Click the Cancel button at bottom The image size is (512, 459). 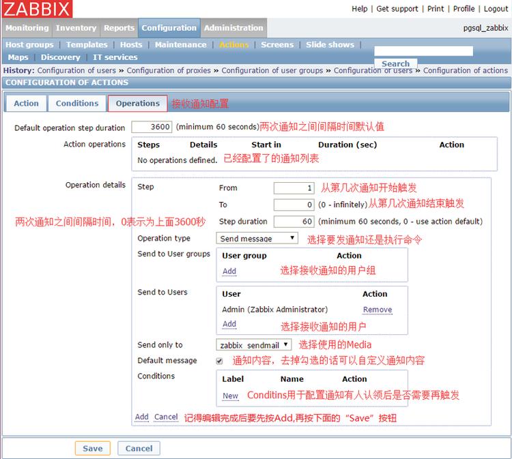pyautogui.click(x=139, y=448)
